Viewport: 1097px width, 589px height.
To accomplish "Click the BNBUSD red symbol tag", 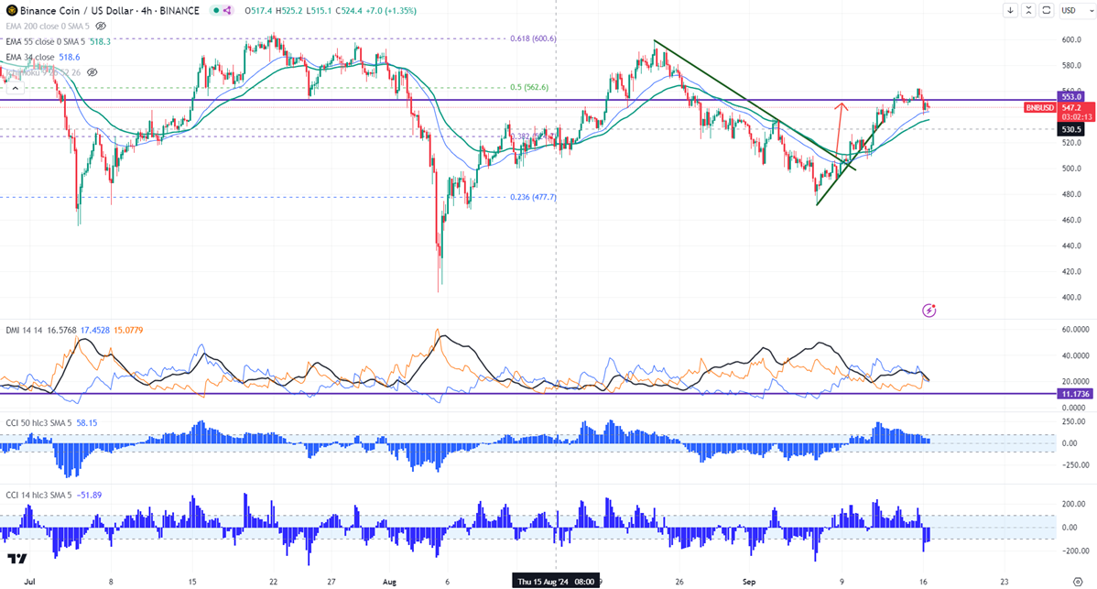I will point(1039,108).
